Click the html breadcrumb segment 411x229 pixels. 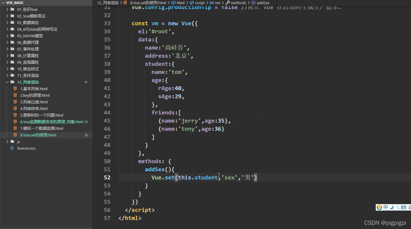pos(180,3)
